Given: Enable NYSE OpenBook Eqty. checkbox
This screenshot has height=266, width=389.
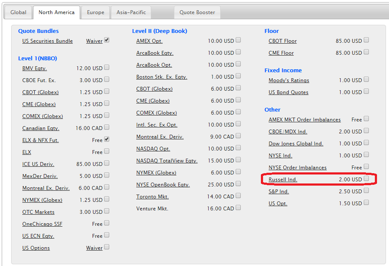Looking at the screenshot, I should coord(238,183).
